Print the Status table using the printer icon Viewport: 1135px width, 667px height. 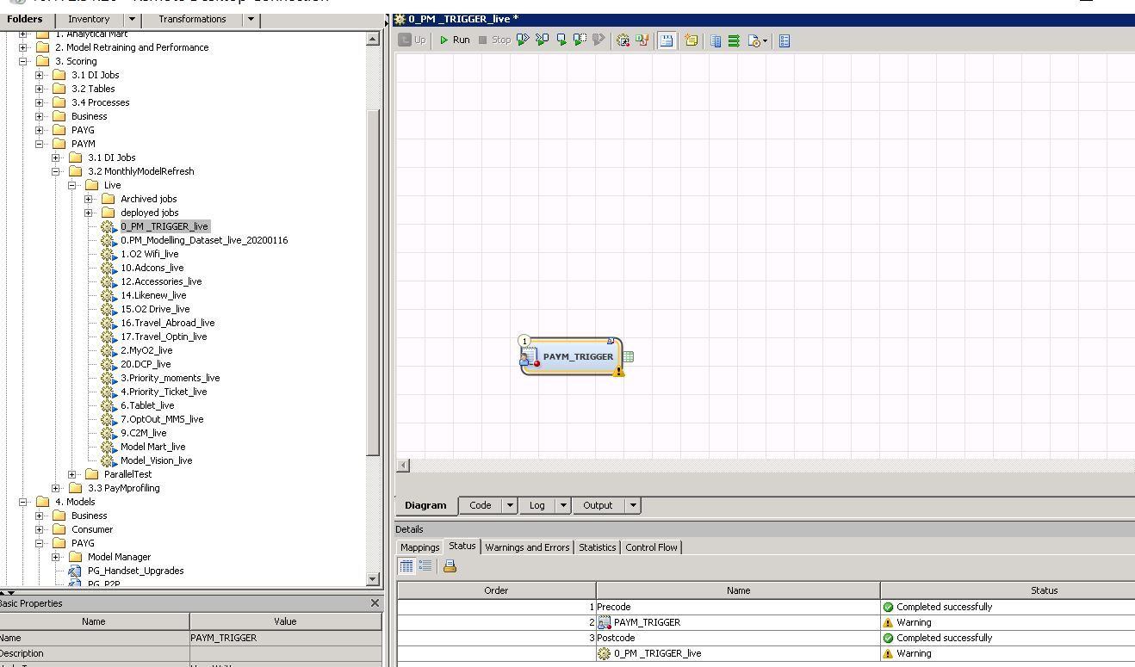(x=449, y=565)
